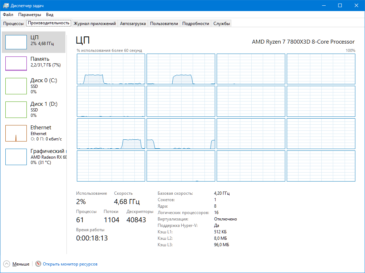
Task: Minimize the Диспетчер задач window
Action: coord(324,5)
